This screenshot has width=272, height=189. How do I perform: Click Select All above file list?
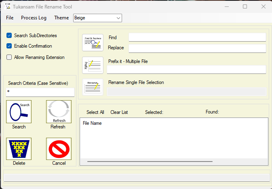tap(95, 112)
